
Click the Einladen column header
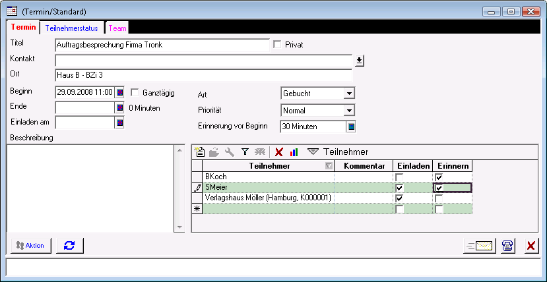(x=413, y=166)
